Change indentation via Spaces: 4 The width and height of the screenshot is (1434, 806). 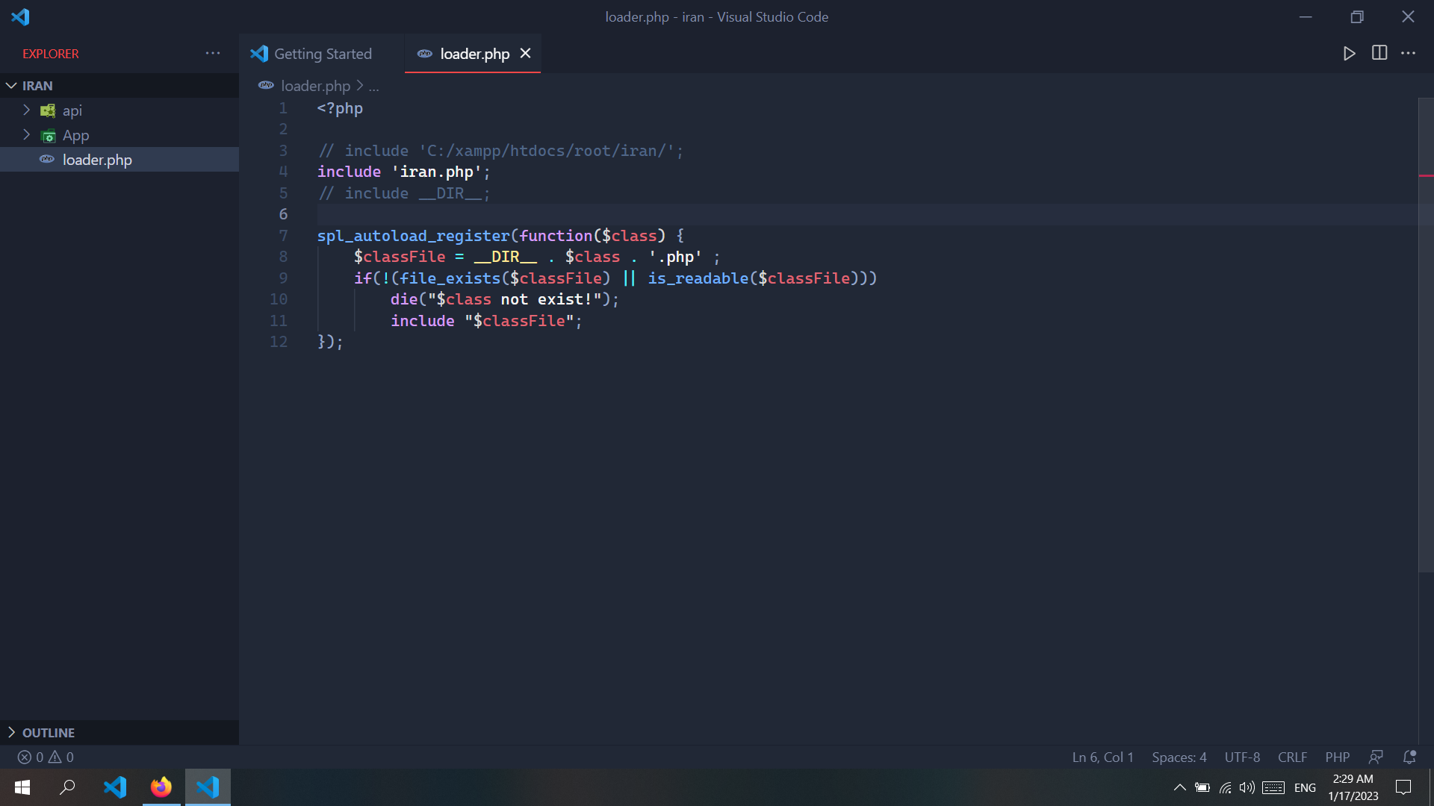tap(1179, 757)
